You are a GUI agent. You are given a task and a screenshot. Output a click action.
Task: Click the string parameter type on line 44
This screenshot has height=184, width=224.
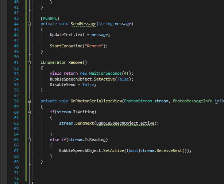pos(105,24)
